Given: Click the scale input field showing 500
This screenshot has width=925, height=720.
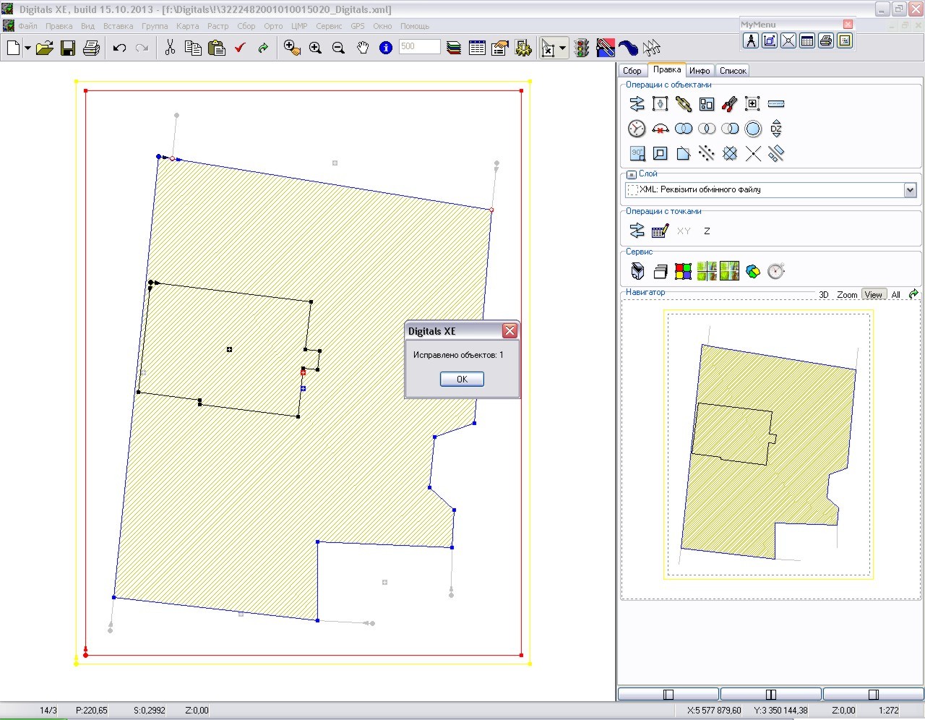Looking at the screenshot, I should 419,46.
